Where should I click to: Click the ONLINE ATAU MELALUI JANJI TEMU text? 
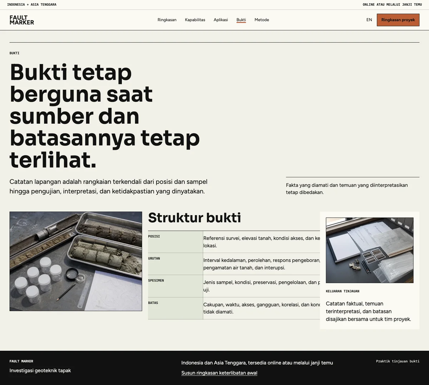tap(392, 5)
